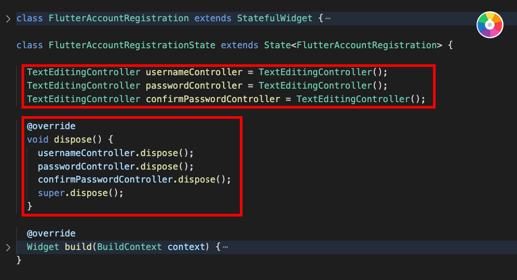Viewport: 517px width, 280px height.
Task: Click State<FlutterAccountRegistration> type reference
Action: pyautogui.click(x=353, y=45)
